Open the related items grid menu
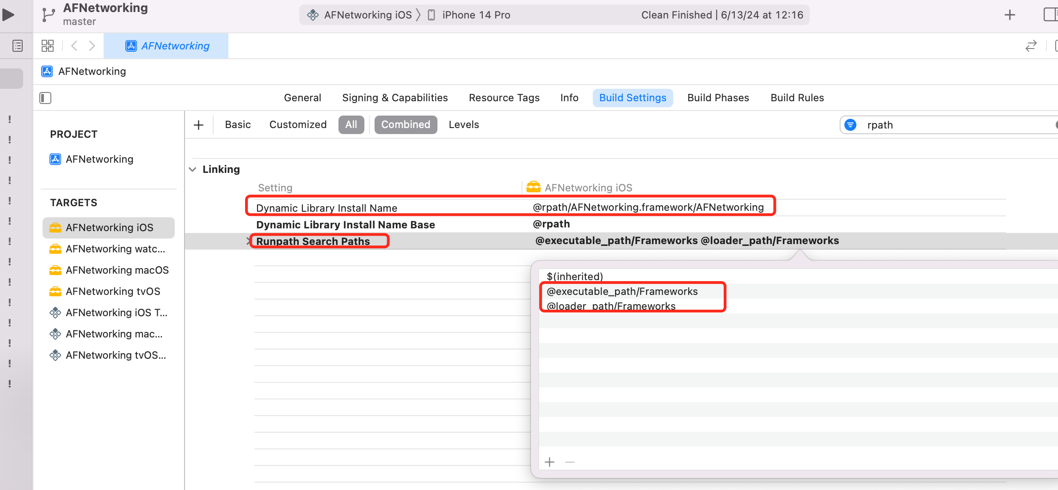This screenshot has height=490, width=1058. click(48, 46)
